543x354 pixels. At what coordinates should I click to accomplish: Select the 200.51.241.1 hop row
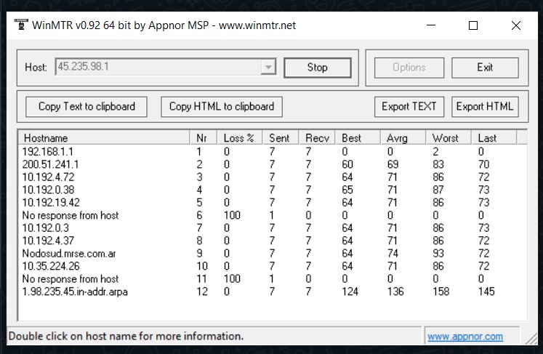coord(272,164)
